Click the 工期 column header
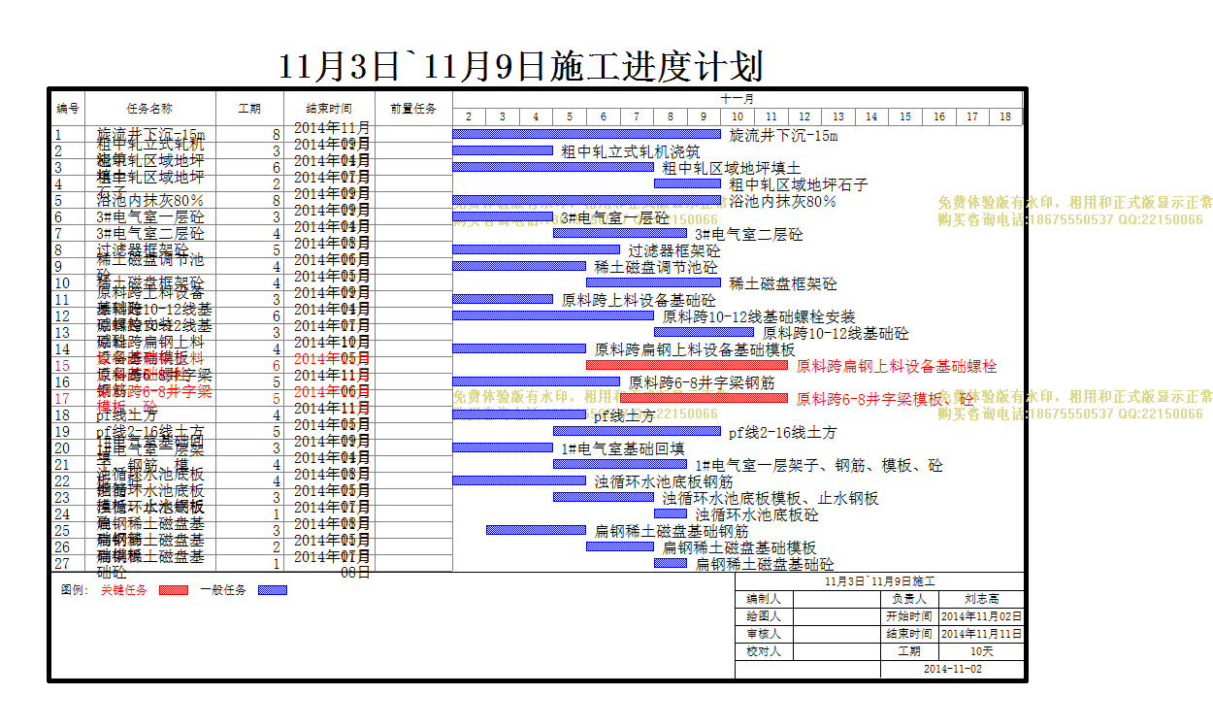This screenshot has height=728, width=1213. tap(249, 109)
